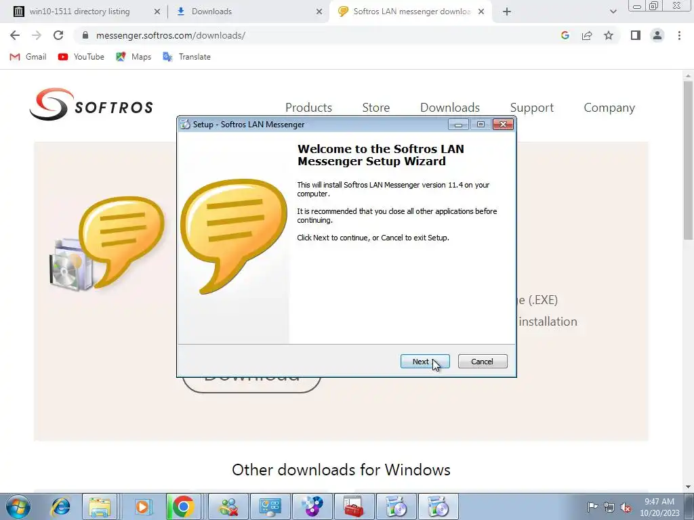This screenshot has width=694, height=520.
Task: Close the Downloads tab
Action: click(319, 12)
